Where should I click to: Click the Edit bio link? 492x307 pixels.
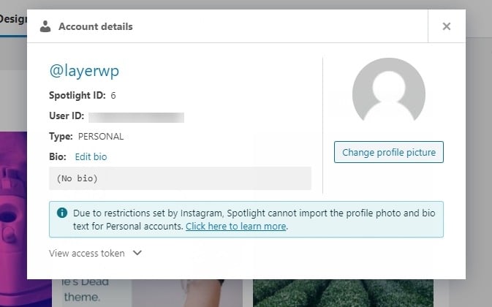point(91,157)
